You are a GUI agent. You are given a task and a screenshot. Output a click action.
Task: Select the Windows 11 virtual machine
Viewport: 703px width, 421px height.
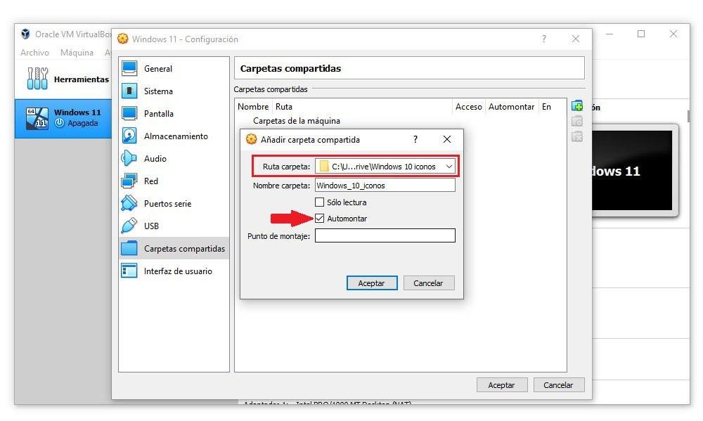(x=63, y=118)
